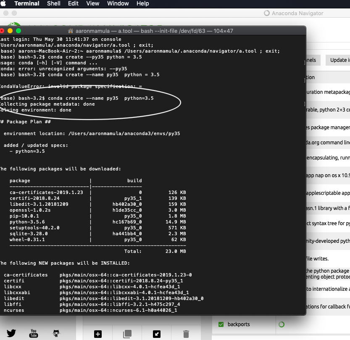
Task: Click the Clone environment icon
Action: point(127,334)
